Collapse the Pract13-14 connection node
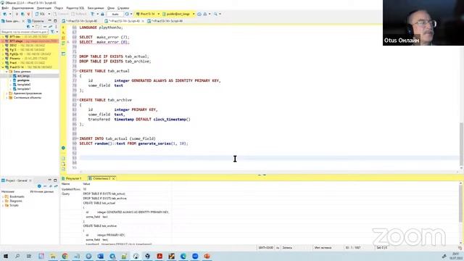Image resolution: width=464 pixels, height=261 pixels. tap(3, 67)
